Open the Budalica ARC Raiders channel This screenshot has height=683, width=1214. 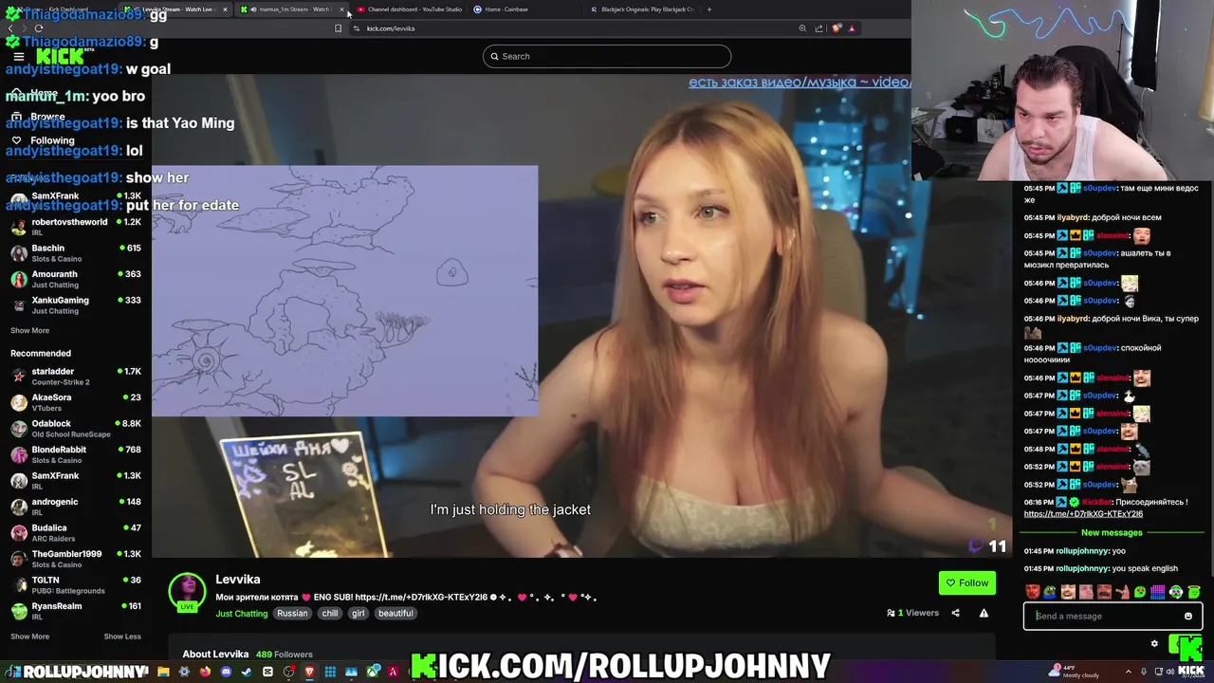pyautogui.click(x=76, y=533)
